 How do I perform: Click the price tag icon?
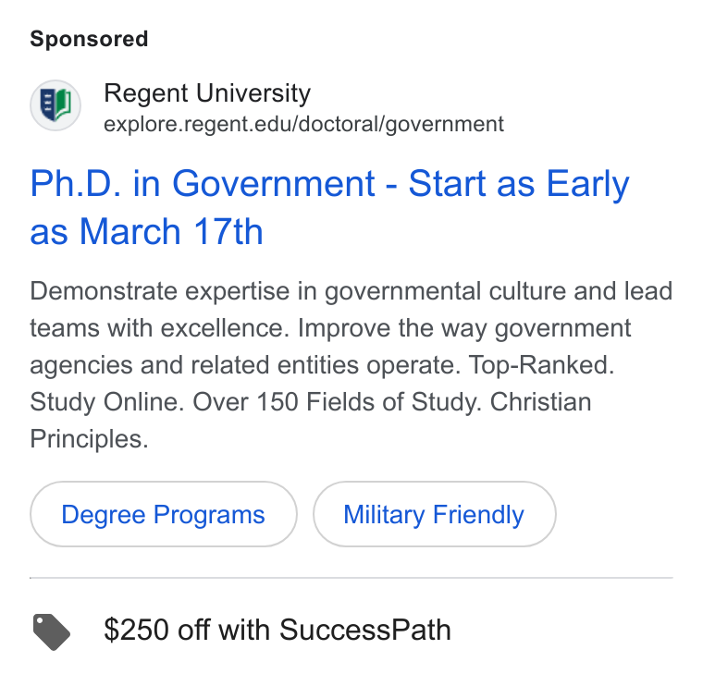tap(52, 631)
